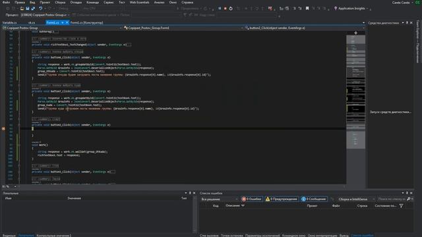
Task: Open the Справка menu
Action: (x=187, y=2)
